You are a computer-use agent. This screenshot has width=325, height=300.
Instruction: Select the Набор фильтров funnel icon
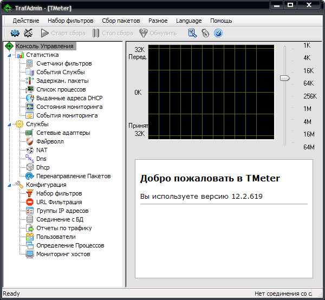click(30, 193)
